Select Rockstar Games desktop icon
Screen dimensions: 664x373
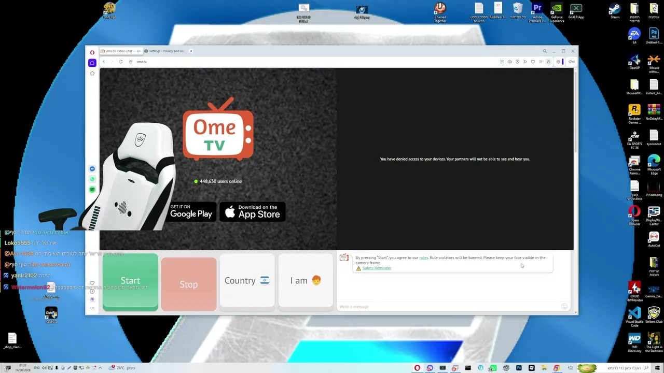coord(634,114)
